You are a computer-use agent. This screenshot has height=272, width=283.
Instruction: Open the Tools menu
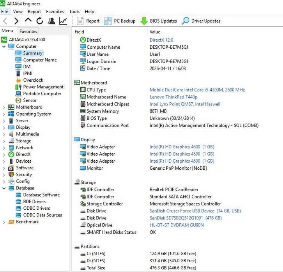click(74, 12)
